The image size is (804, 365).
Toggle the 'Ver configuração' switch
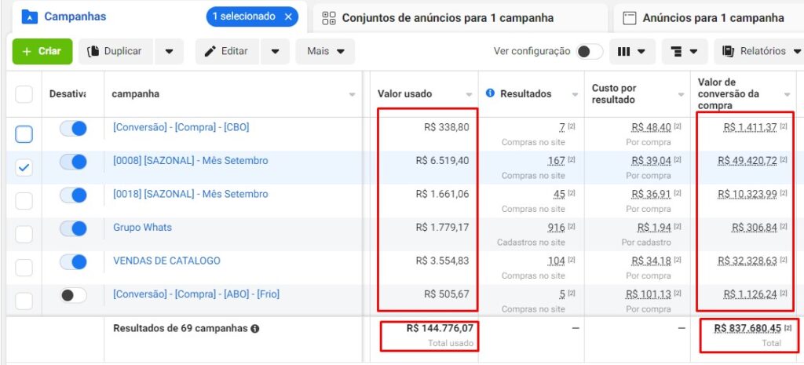tap(589, 51)
